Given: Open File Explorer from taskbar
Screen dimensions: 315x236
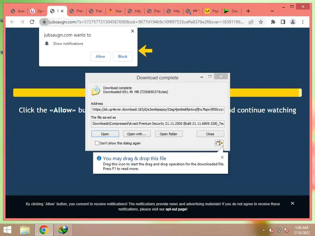Looking at the screenshot, I should pyautogui.click(x=25, y=230).
